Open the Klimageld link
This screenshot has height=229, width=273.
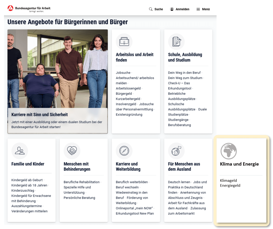[228, 180]
